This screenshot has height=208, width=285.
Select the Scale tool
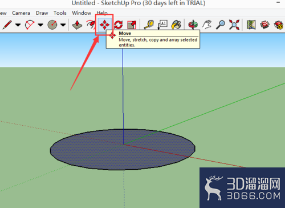coord(132,25)
